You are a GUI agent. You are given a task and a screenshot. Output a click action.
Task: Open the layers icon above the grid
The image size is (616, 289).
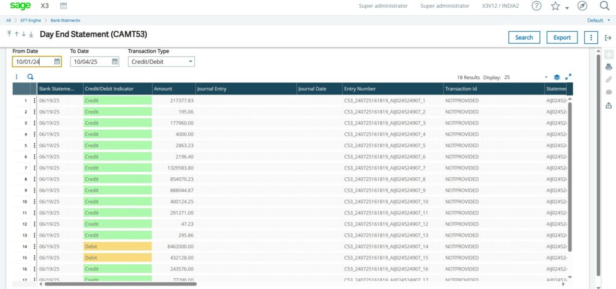(x=557, y=77)
